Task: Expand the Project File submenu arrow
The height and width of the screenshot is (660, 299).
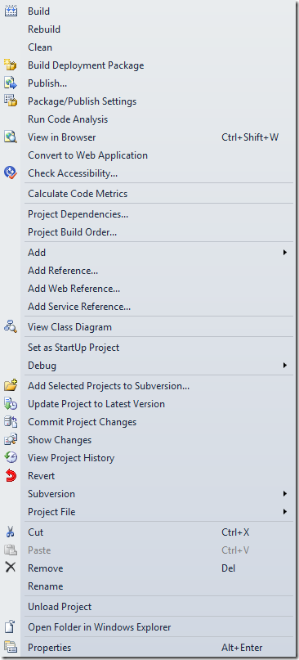Action: 284,512
